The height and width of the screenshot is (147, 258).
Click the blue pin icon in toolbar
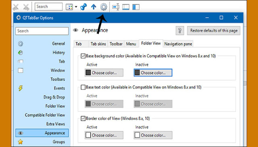pyautogui.click(x=83, y=7)
